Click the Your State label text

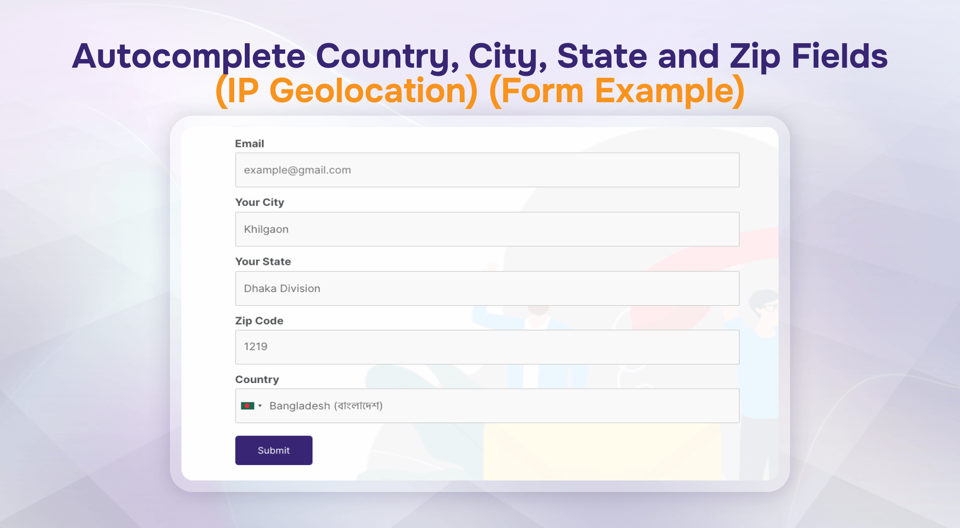[x=263, y=262]
